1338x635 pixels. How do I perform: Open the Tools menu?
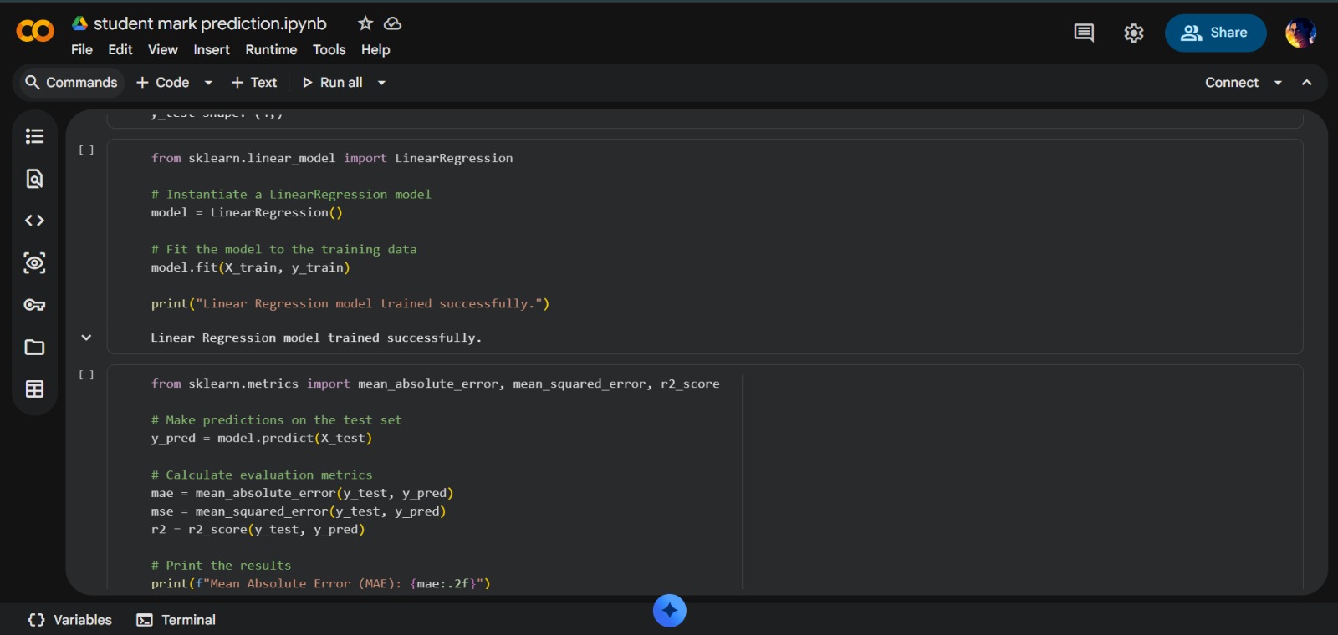pyautogui.click(x=329, y=50)
